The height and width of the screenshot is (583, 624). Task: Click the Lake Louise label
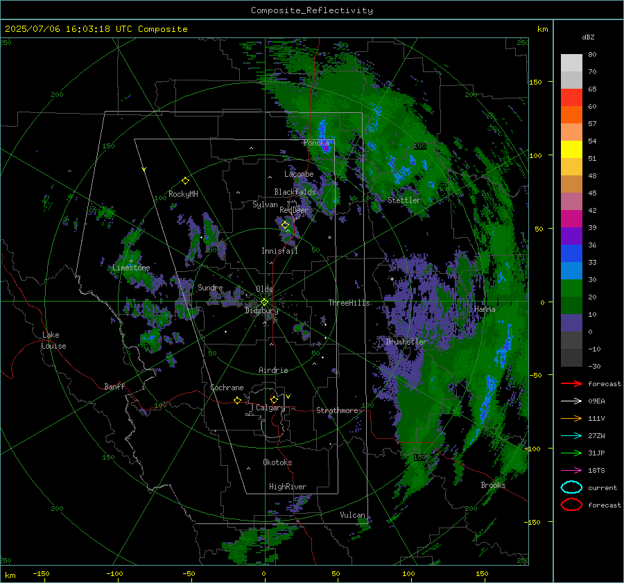[x=54, y=340]
